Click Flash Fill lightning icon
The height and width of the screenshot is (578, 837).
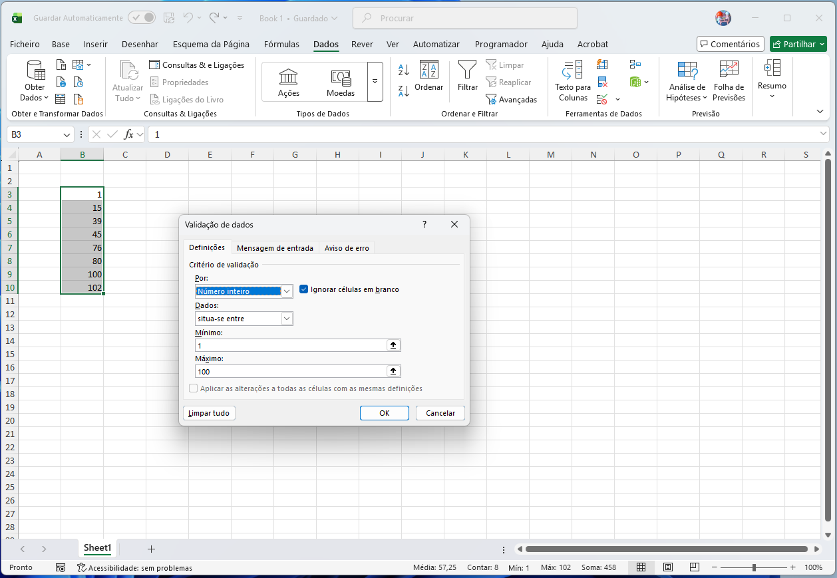(602, 65)
